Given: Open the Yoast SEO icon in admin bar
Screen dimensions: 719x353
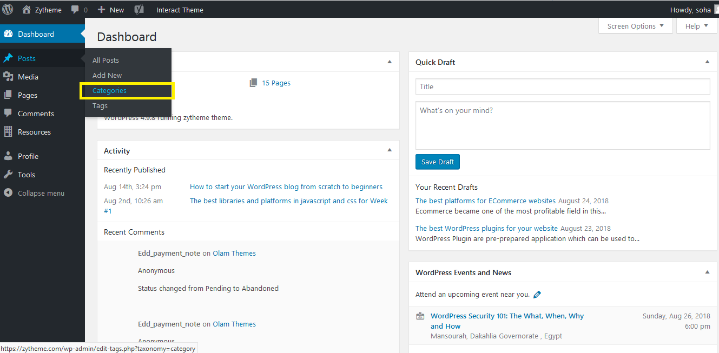Looking at the screenshot, I should [139, 9].
